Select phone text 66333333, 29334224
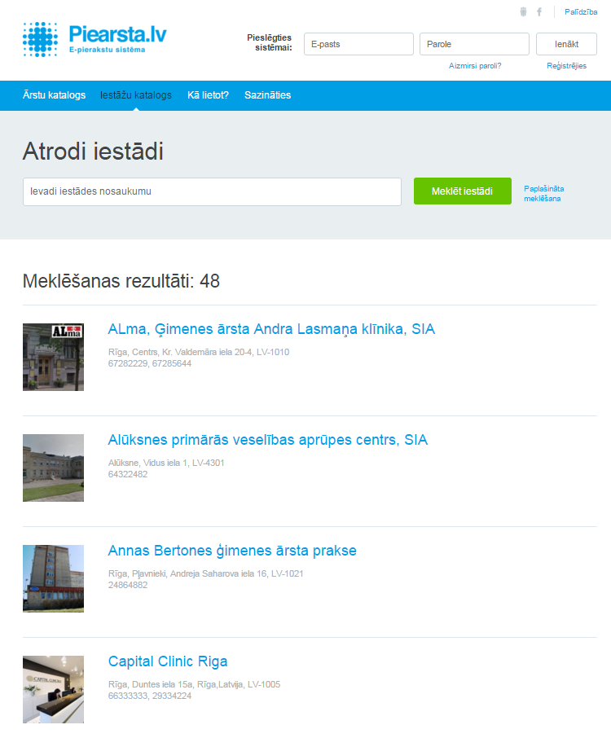 (150, 696)
